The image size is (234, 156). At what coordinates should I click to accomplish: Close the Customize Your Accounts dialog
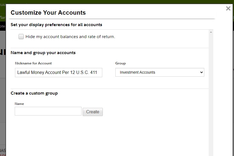click(228, 8)
